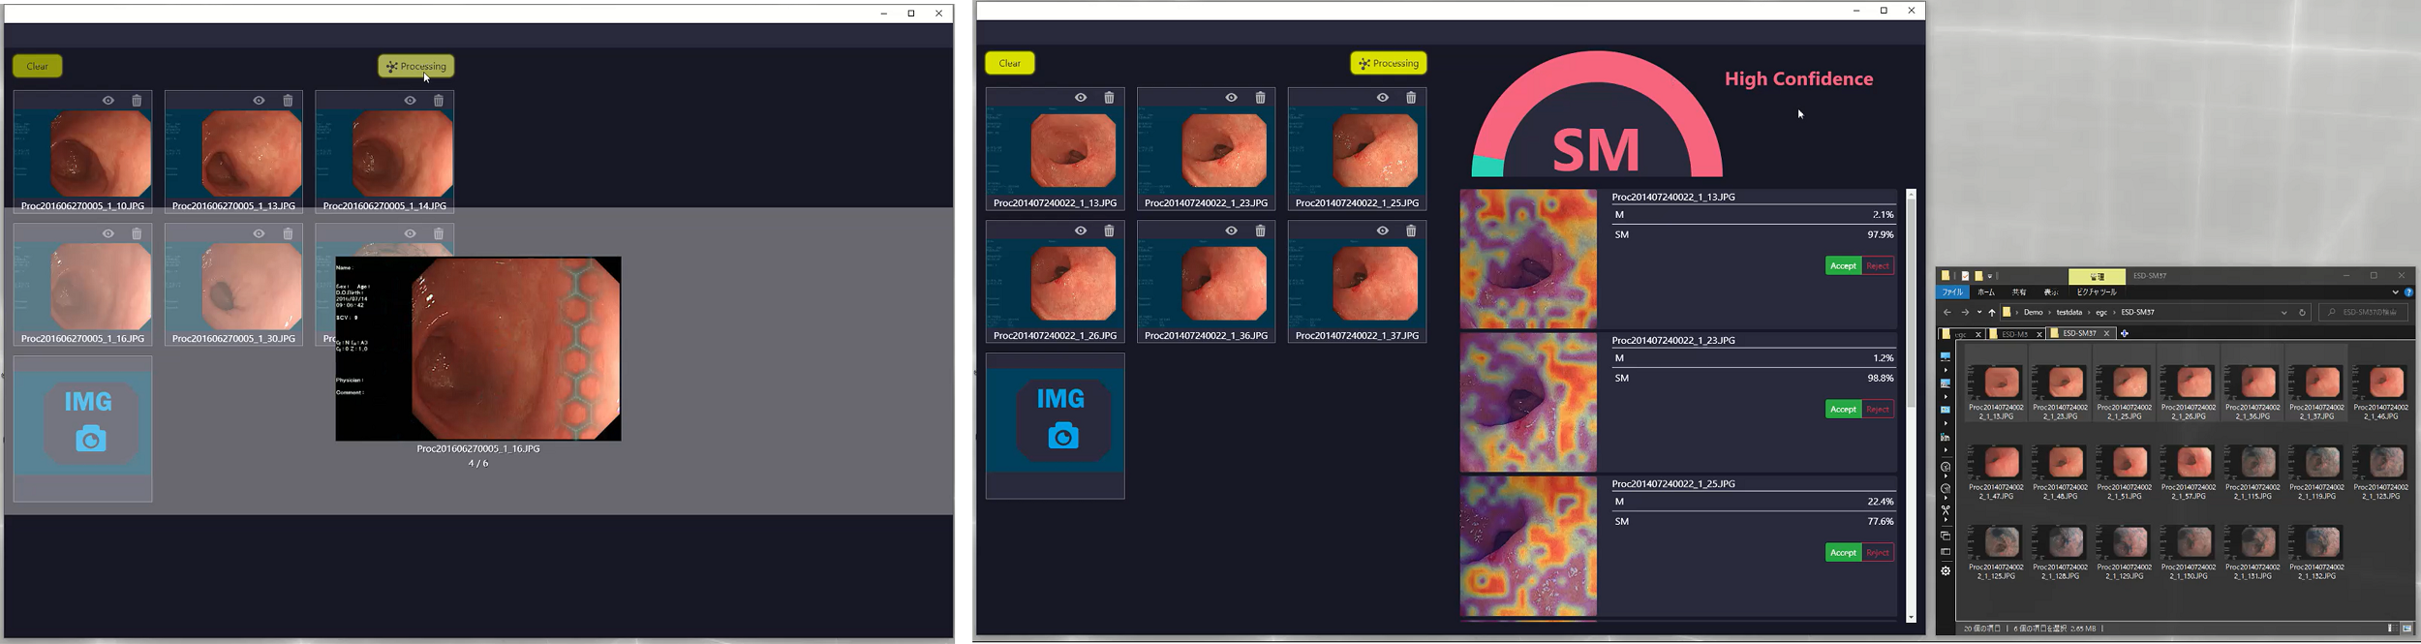2421x644 pixels.
Task: Open ファイル menu in Explorer
Action: point(1952,291)
